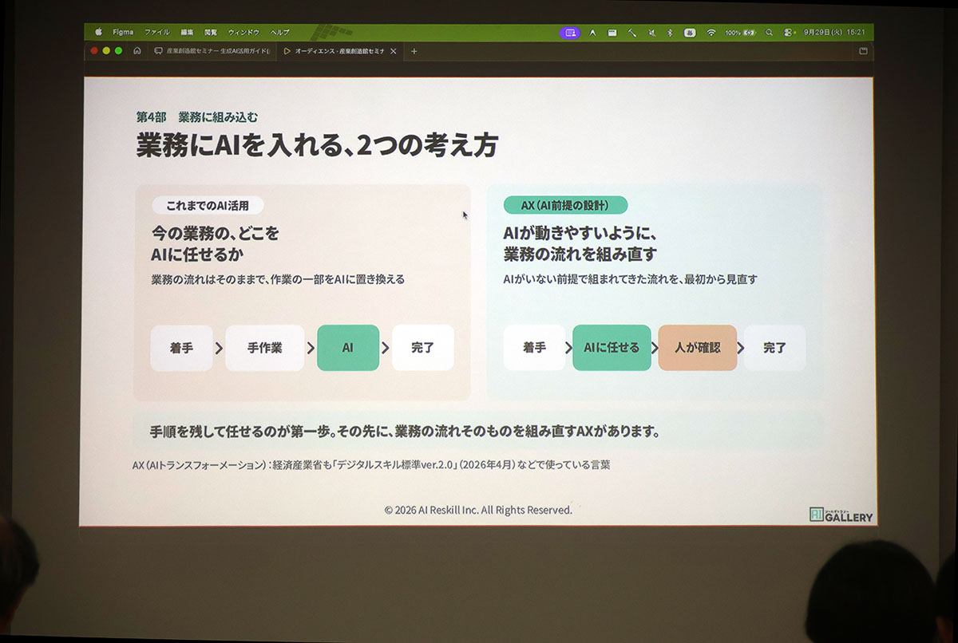The image size is (958, 643).
Task: Select the オーディエンス・産業創造館セミナー tab
Action: click(339, 51)
